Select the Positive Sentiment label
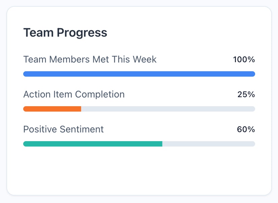The height and width of the screenshot is (203, 278). (x=63, y=129)
